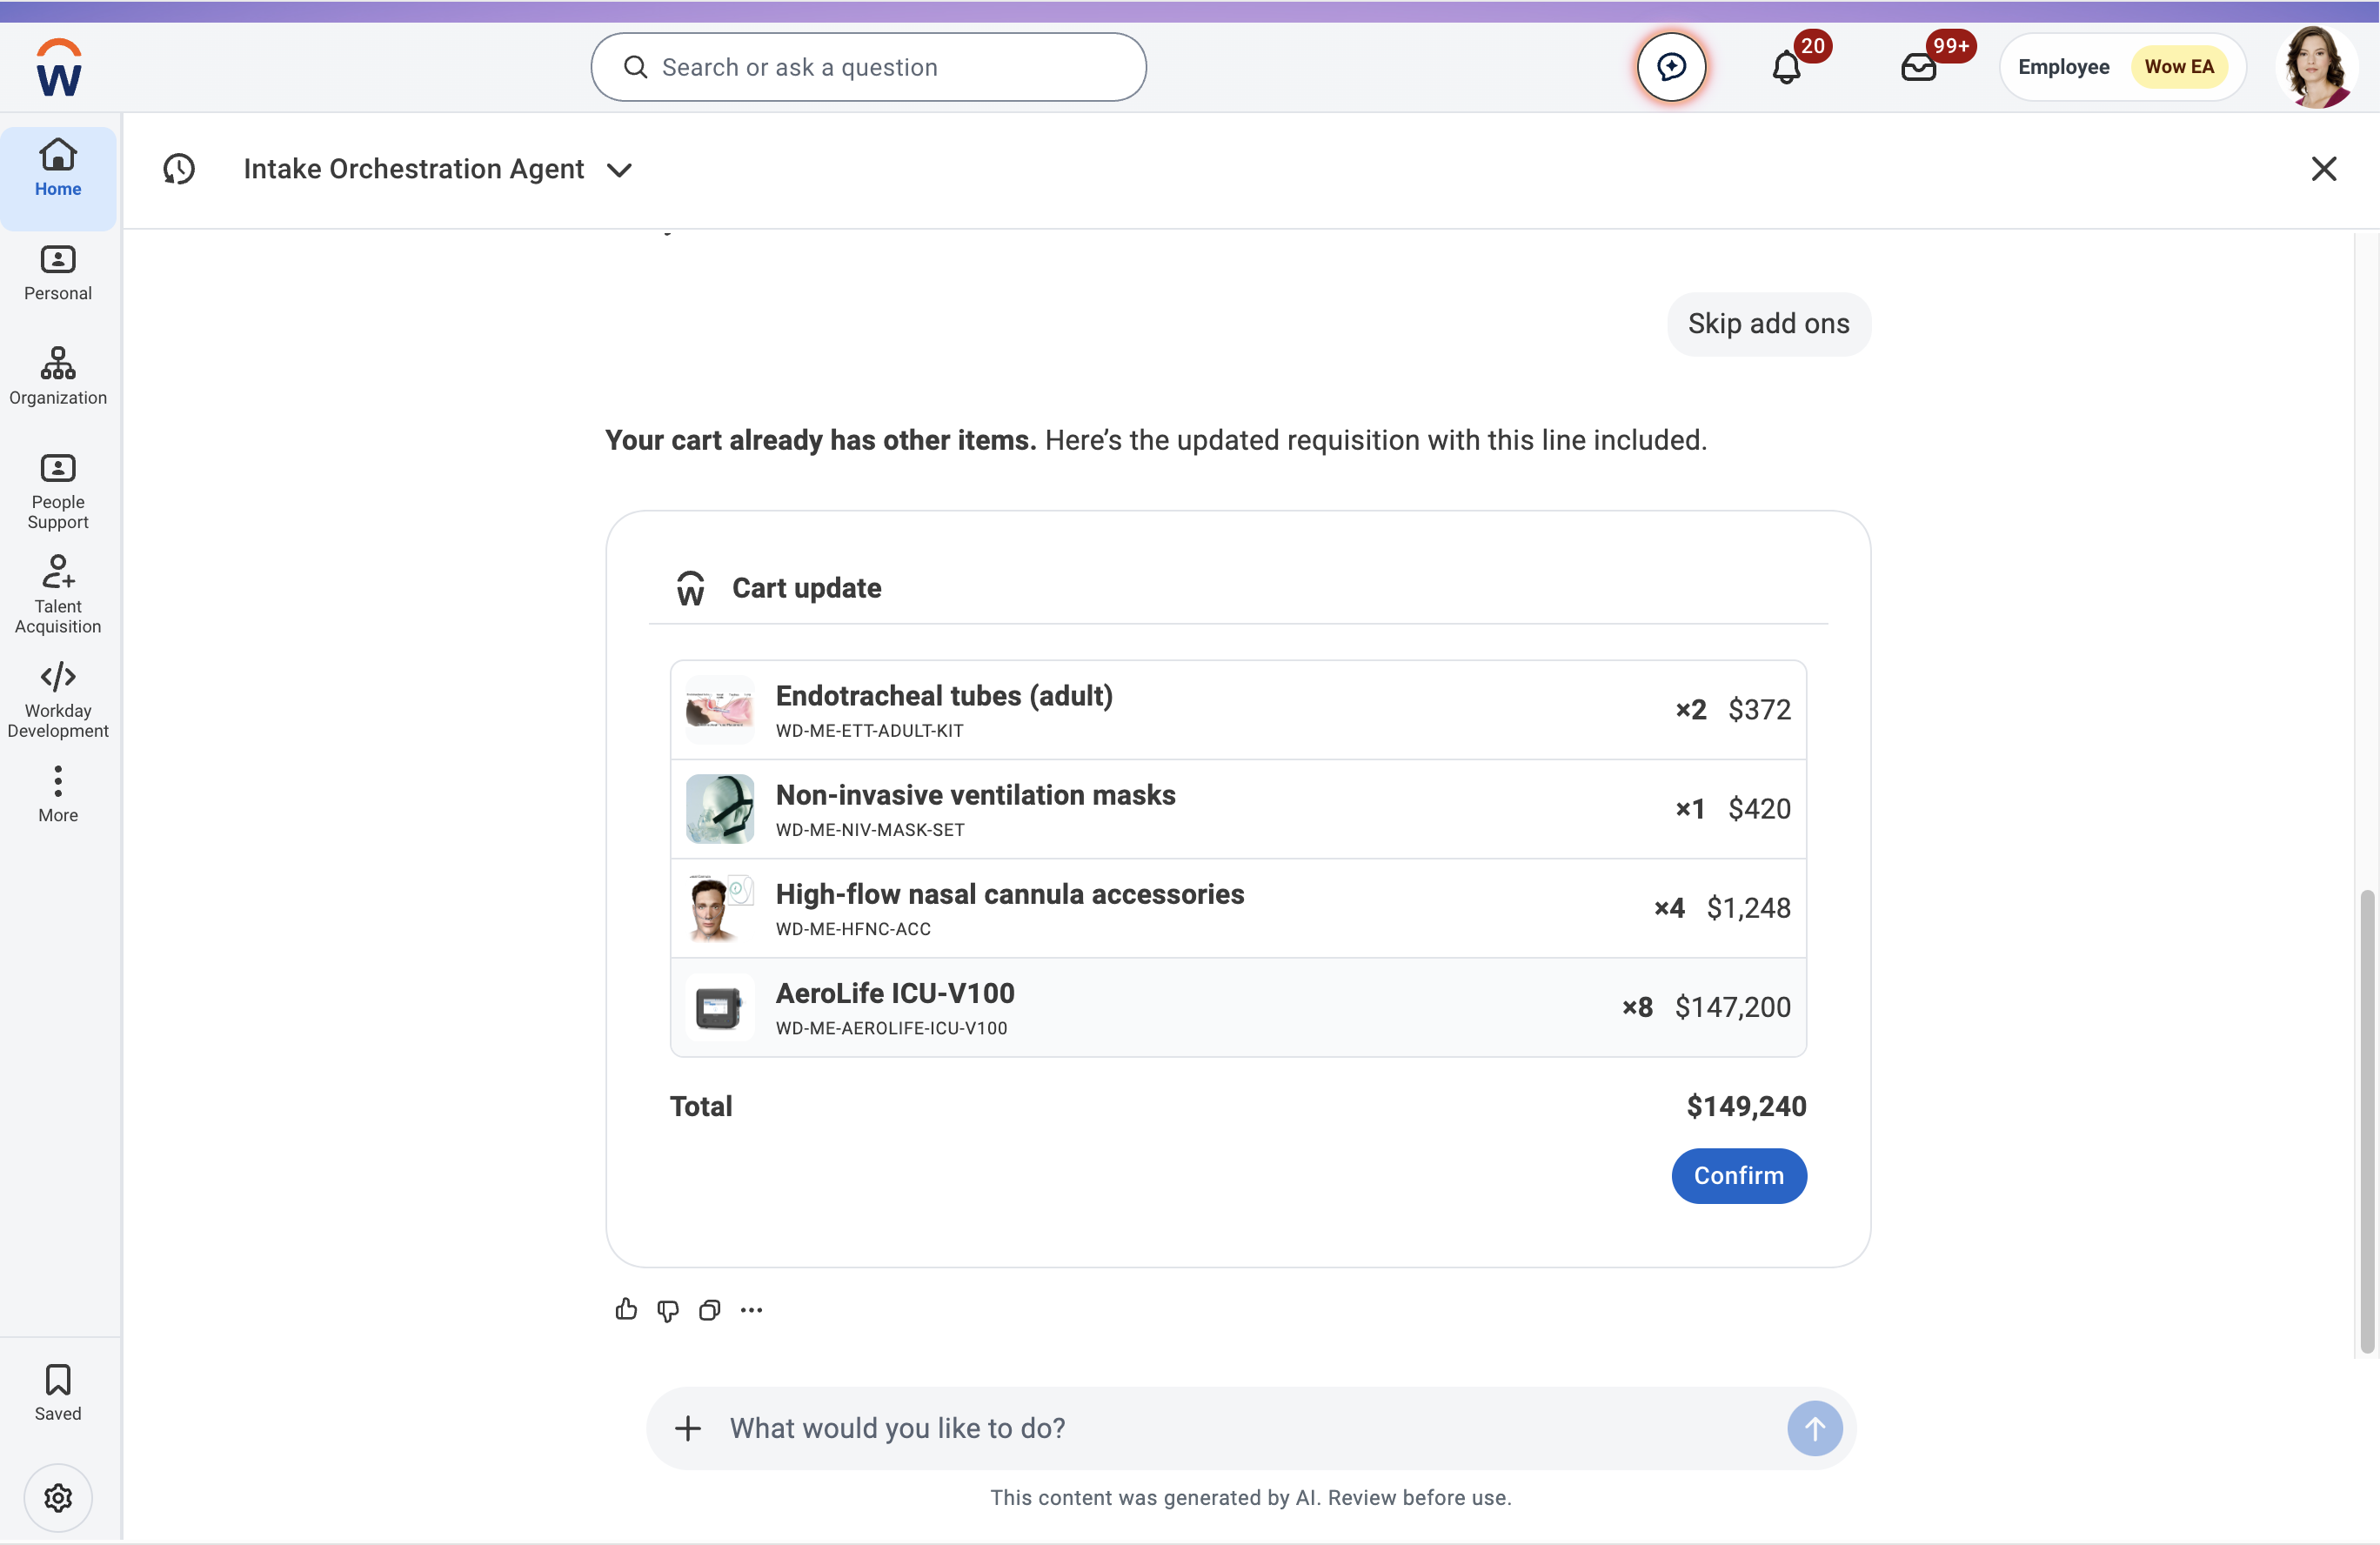The height and width of the screenshot is (1545, 2380).
Task: Click the Cart update heading
Action: click(x=806, y=587)
